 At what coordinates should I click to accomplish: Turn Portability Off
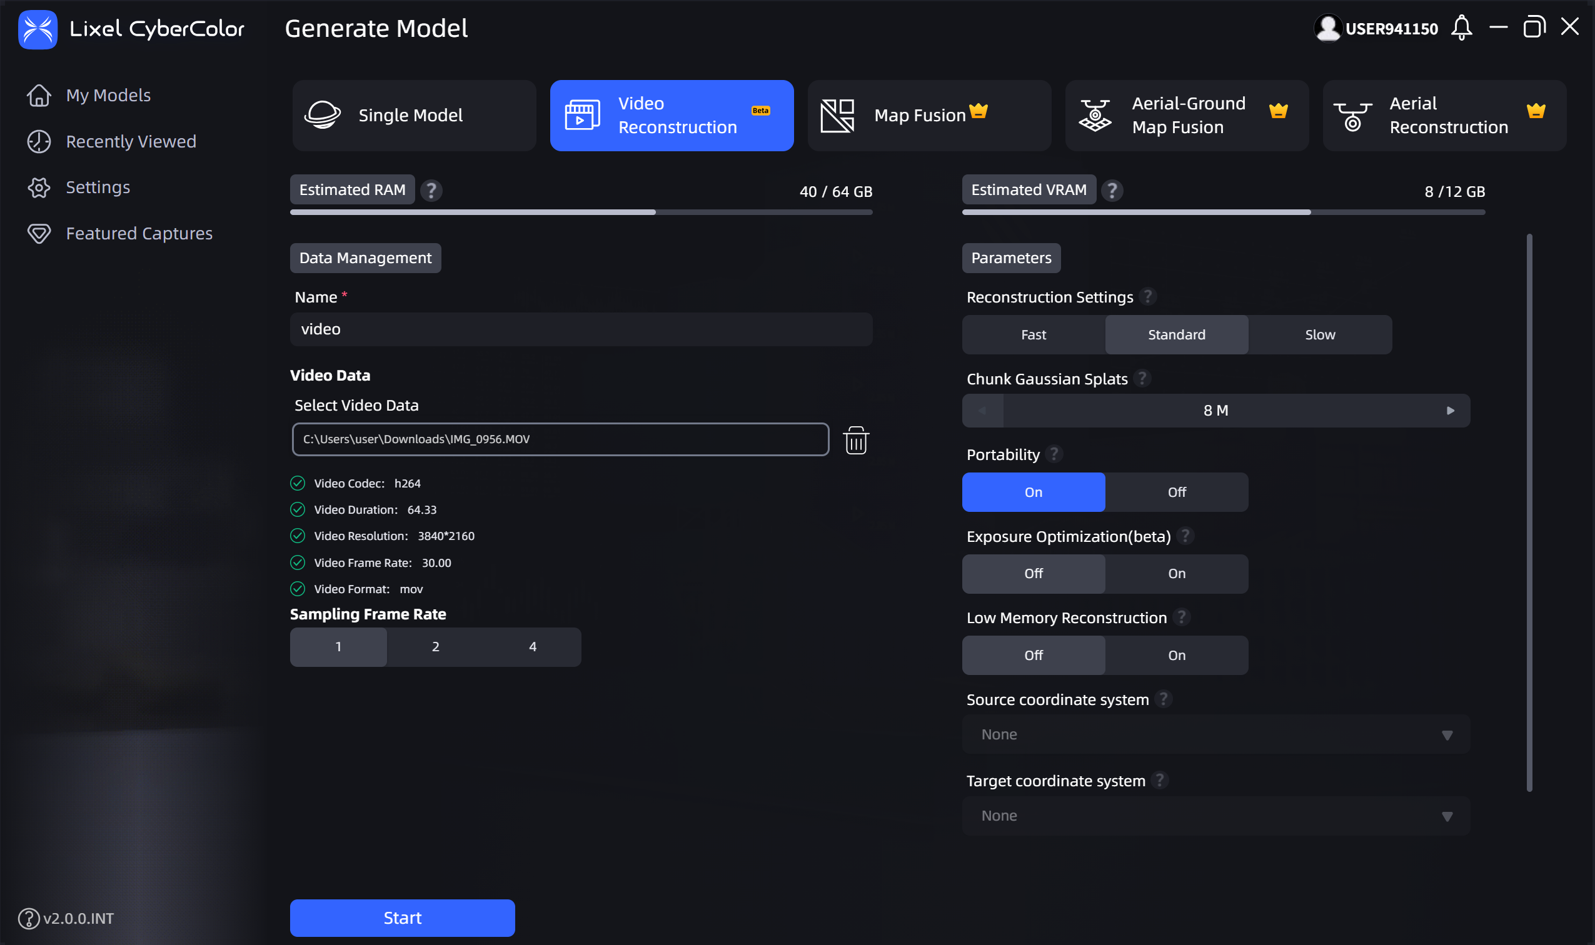(1177, 492)
